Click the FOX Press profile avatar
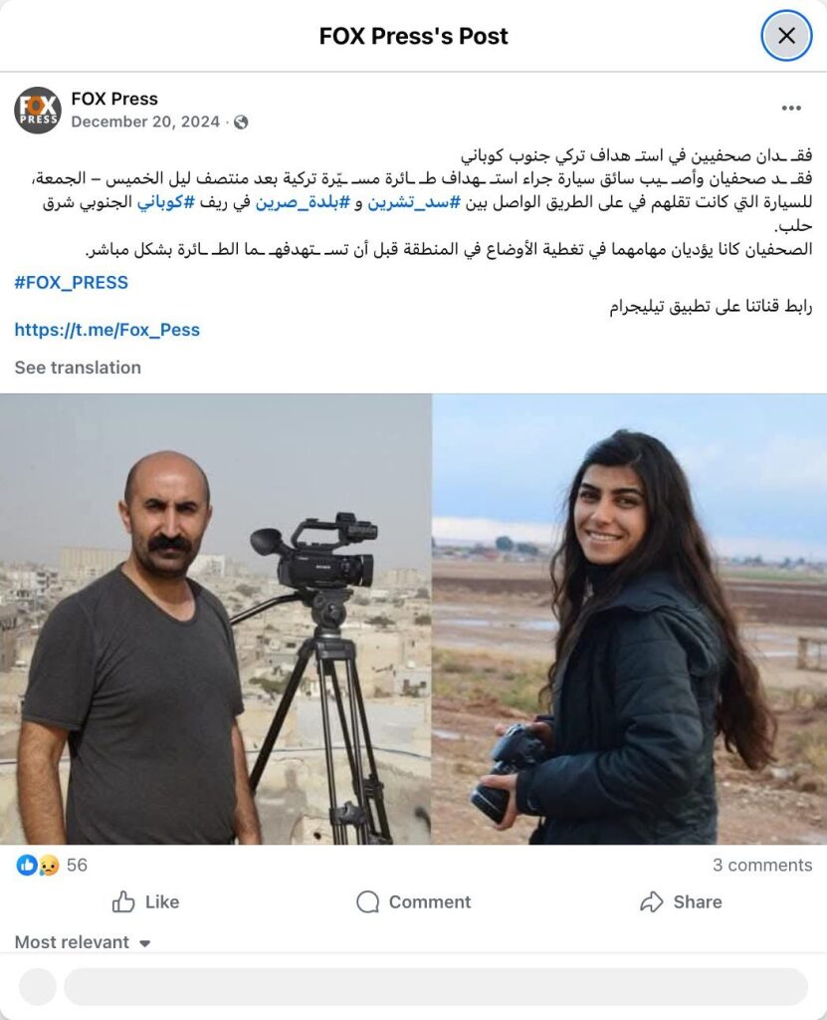 38,110
